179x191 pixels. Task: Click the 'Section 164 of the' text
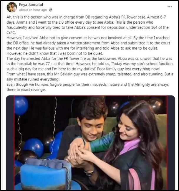point(153,27)
